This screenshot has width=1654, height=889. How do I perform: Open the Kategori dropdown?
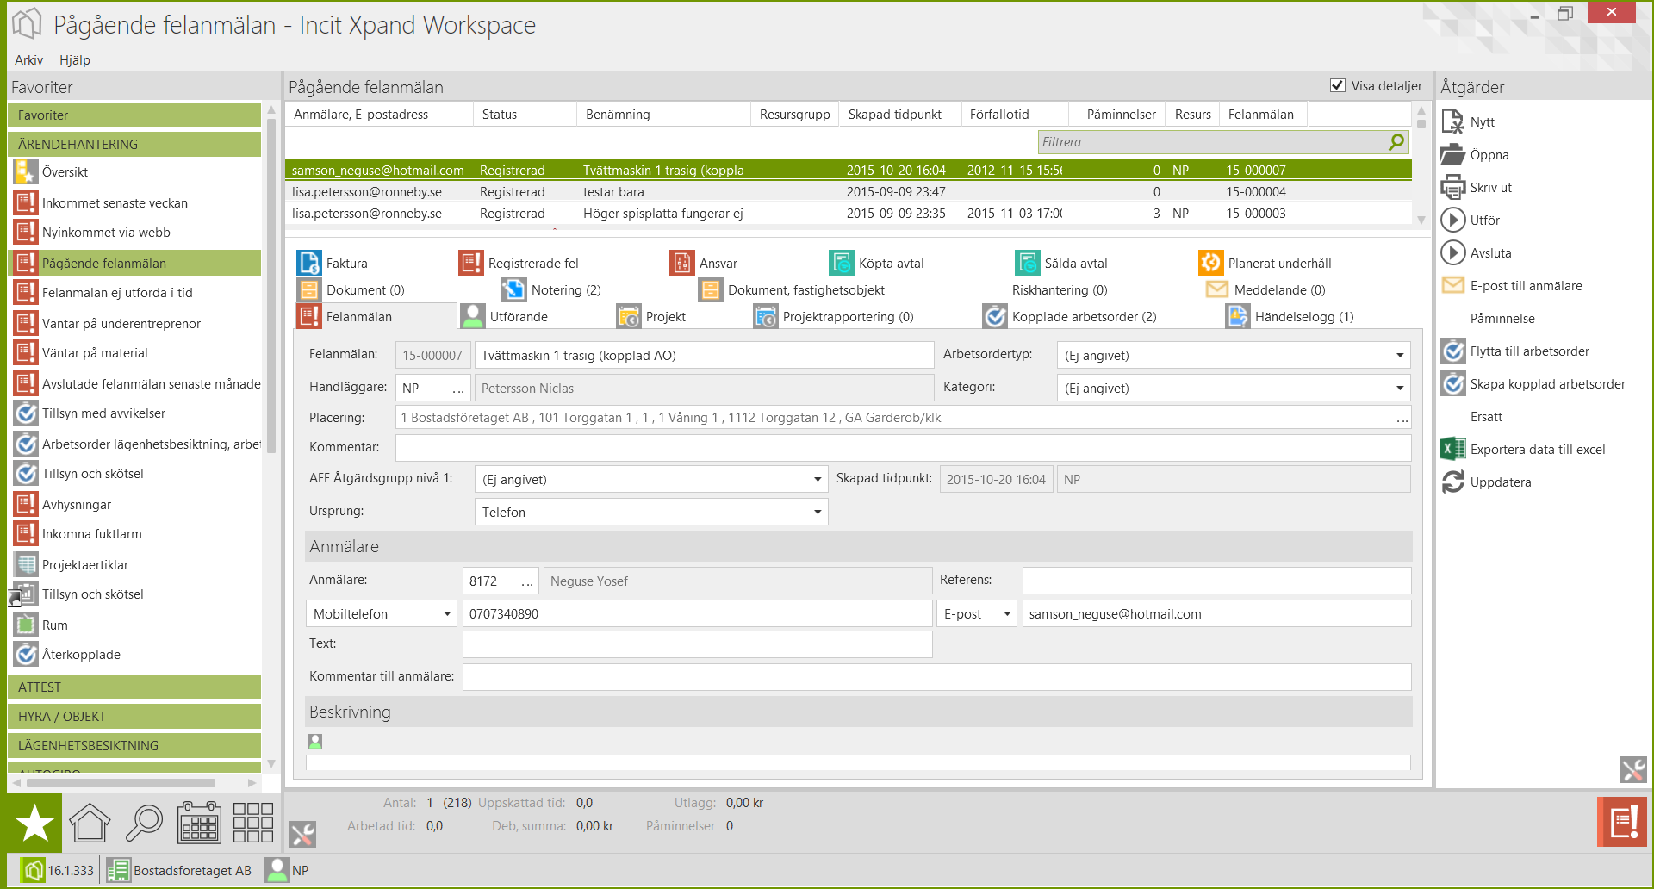1233,388
